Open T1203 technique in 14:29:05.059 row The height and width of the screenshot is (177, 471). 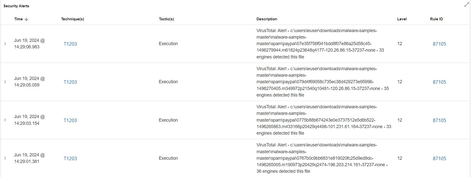point(70,82)
